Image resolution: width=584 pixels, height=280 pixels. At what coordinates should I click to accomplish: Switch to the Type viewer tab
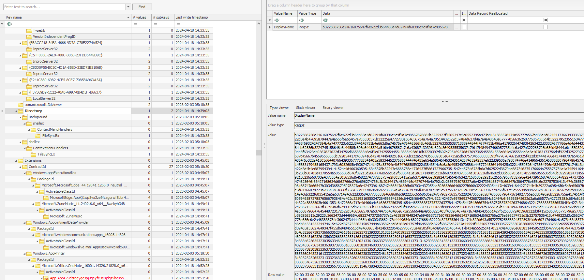(x=279, y=108)
